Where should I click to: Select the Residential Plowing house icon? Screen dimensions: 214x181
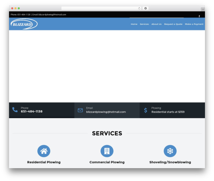point(44,151)
